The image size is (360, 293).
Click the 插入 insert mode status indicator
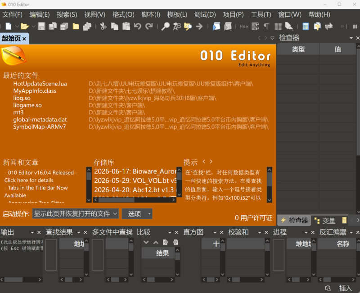pos(345,288)
